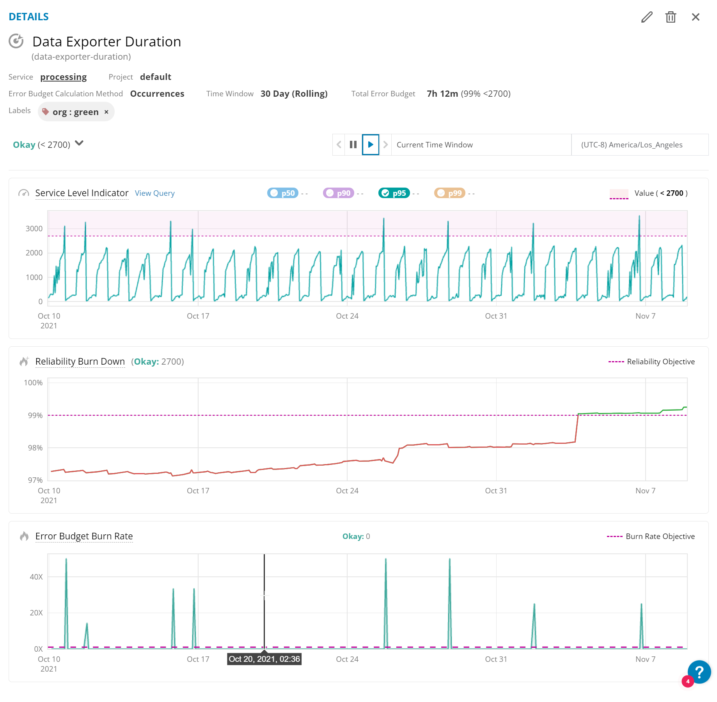Open the timezone America/Los_Angeles dropdown
The height and width of the screenshot is (702, 717).
(x=639, y=145)
